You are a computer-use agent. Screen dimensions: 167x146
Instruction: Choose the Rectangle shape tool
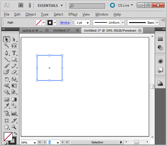coord(14,59)
